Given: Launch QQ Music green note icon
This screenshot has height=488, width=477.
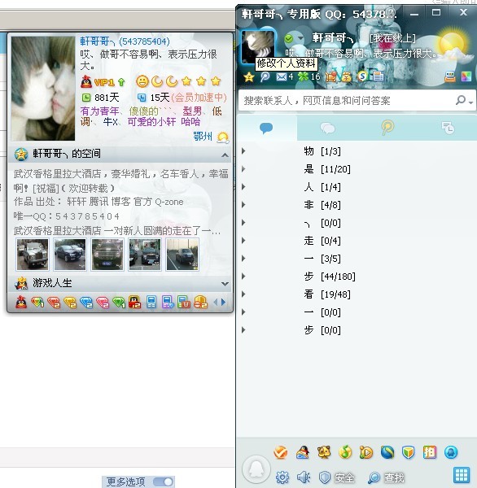Looking at the screenshot, I should click(x=345, y=452).
